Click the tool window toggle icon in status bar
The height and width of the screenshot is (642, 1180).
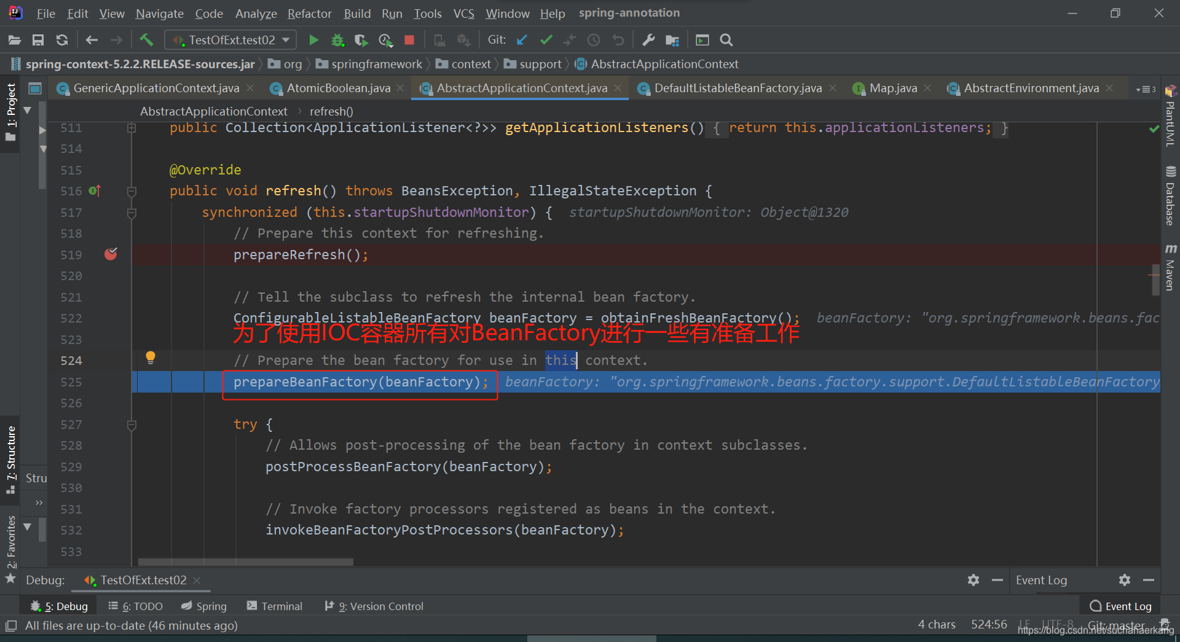[x=11, y=626]
